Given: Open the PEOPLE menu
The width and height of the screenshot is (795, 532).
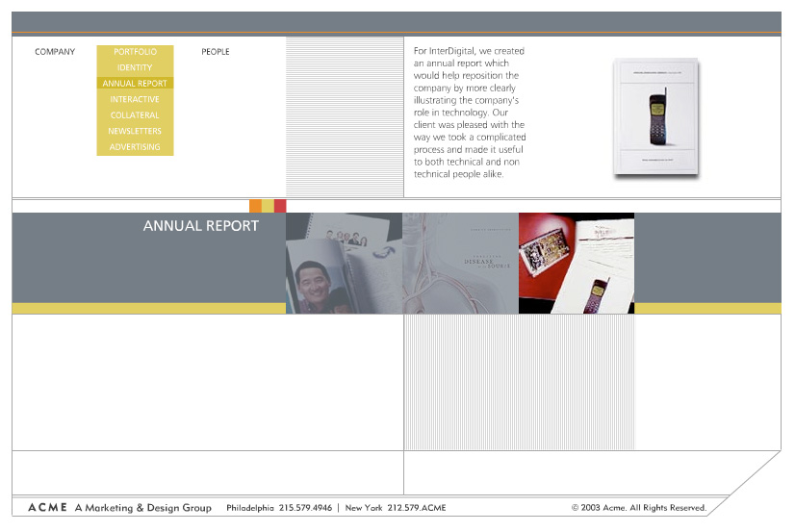Looking at the screenshot, I should click(x=216, y=52).
